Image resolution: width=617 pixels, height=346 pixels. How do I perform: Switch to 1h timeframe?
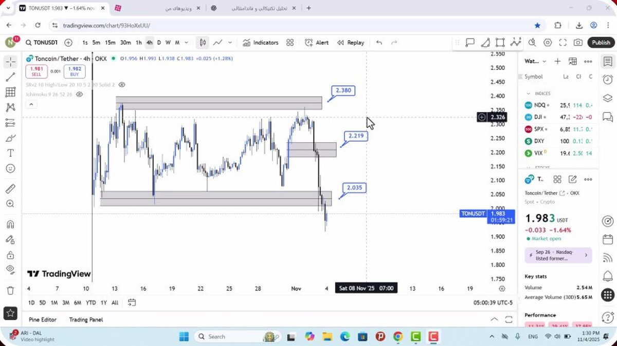pyautogui.click(x=139, y=43)
